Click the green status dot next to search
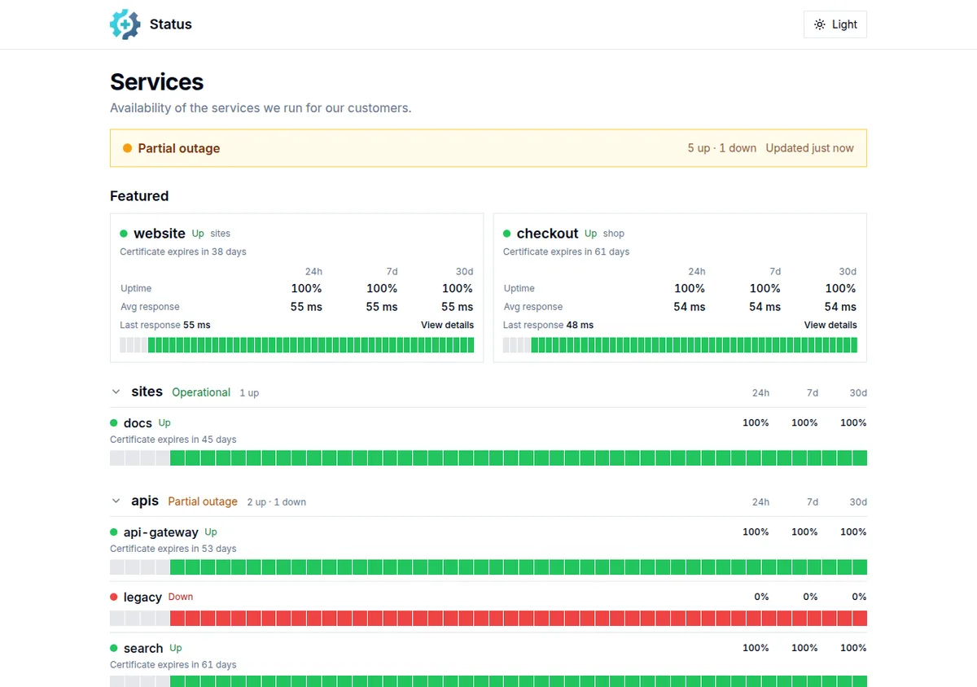This screenshot has width=977, height=687. point(114,648)
